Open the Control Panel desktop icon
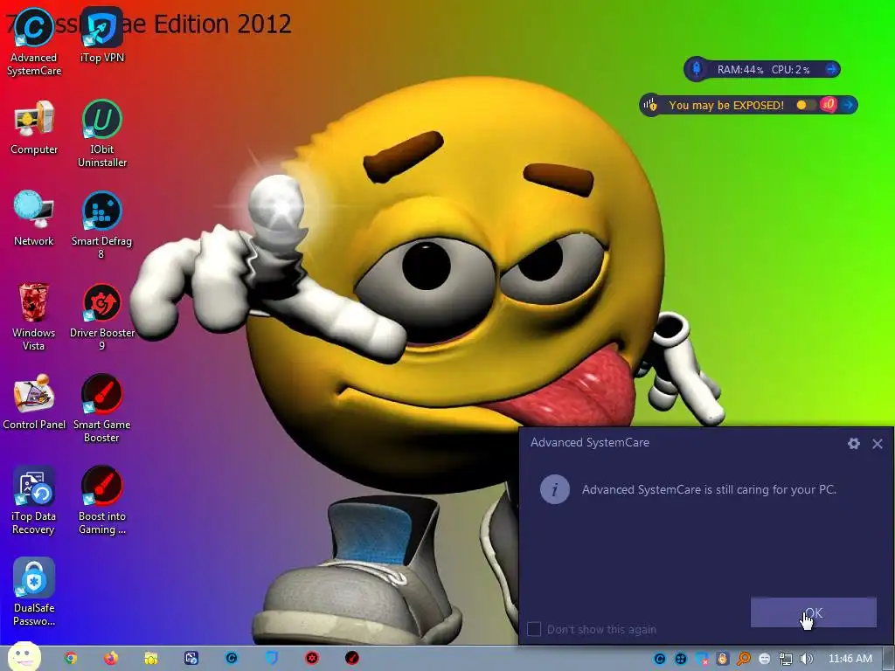This screenshot has width=895, height=671. click(34, 402)
